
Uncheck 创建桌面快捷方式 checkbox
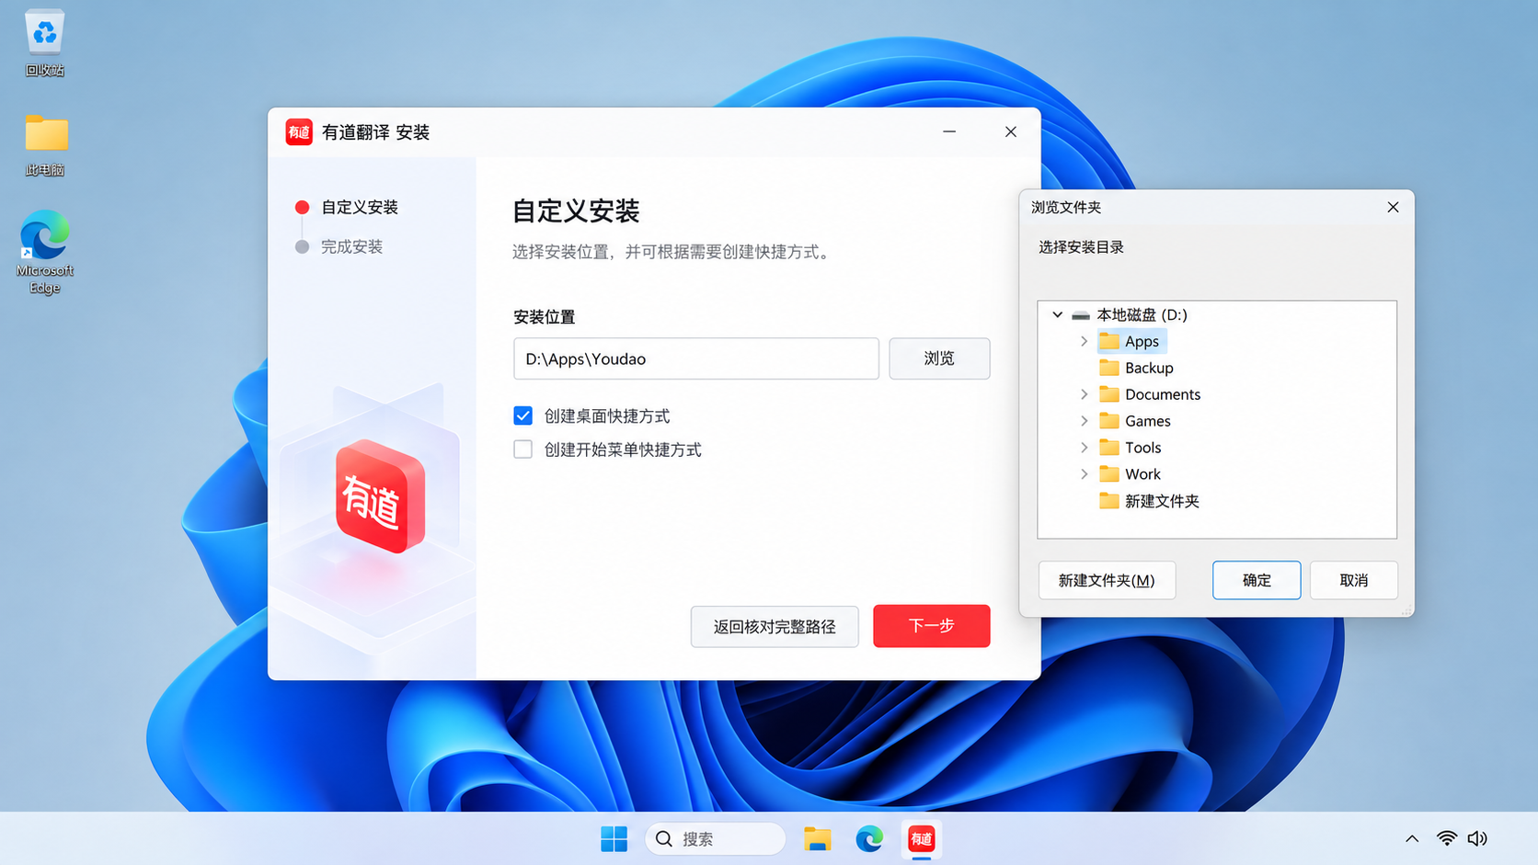tap(522, 415)
